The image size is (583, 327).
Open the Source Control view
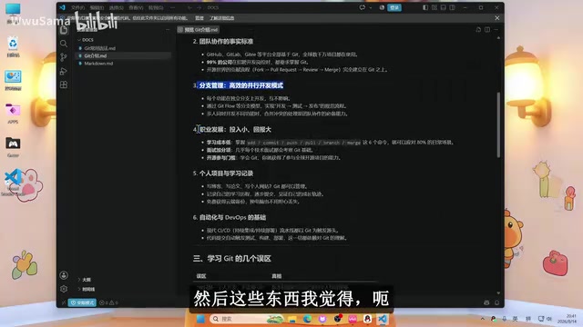pos(64,57)
